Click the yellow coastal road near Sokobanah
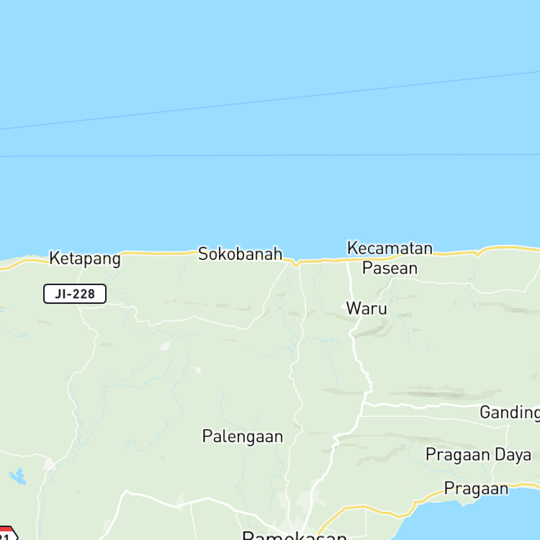The image size is (540, 540). pyautogui.click(x=158, y=253)
